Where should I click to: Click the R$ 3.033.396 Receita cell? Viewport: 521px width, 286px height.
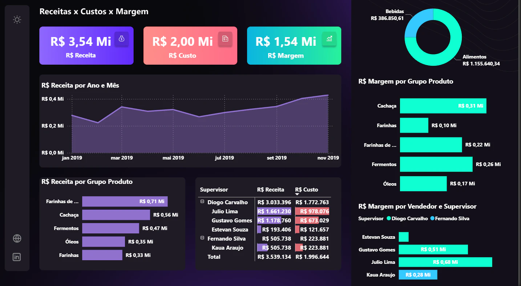[274, 202]
